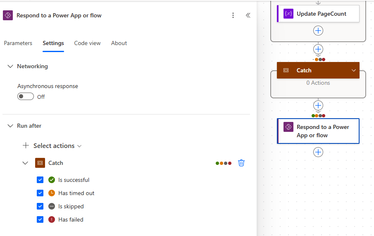Open the Code view tab
This screenshot has width=374, height=236.
(x=87, y=43)
